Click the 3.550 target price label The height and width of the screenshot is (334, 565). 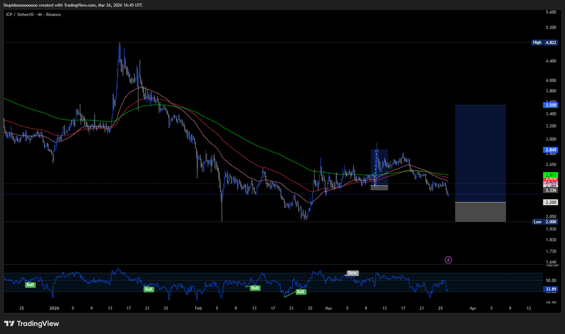[550, 105]
